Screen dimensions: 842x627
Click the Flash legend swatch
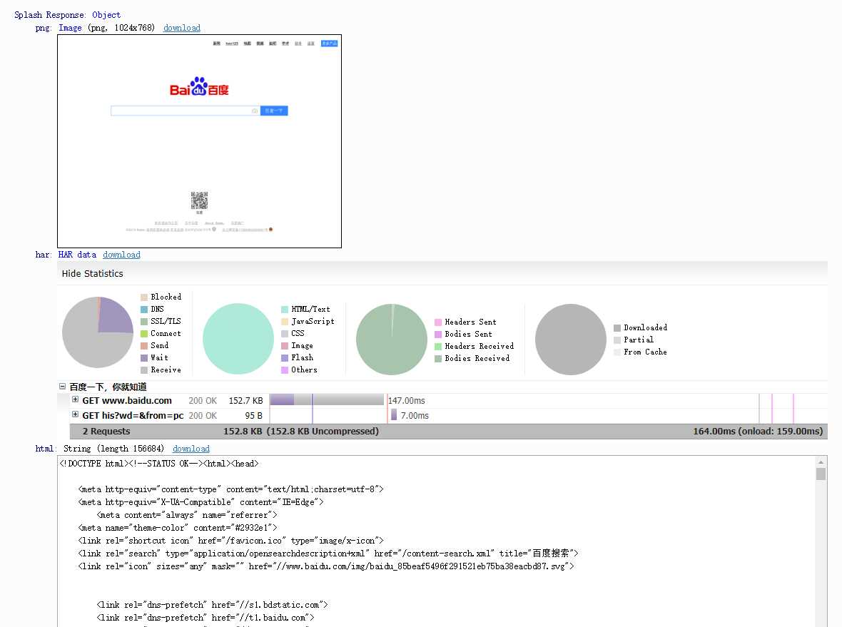285,357
